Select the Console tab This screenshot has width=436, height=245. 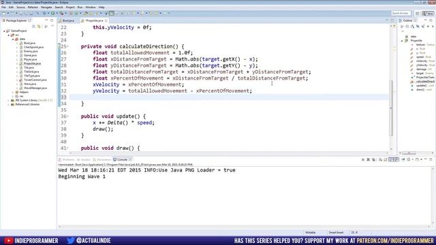(122, 160)
